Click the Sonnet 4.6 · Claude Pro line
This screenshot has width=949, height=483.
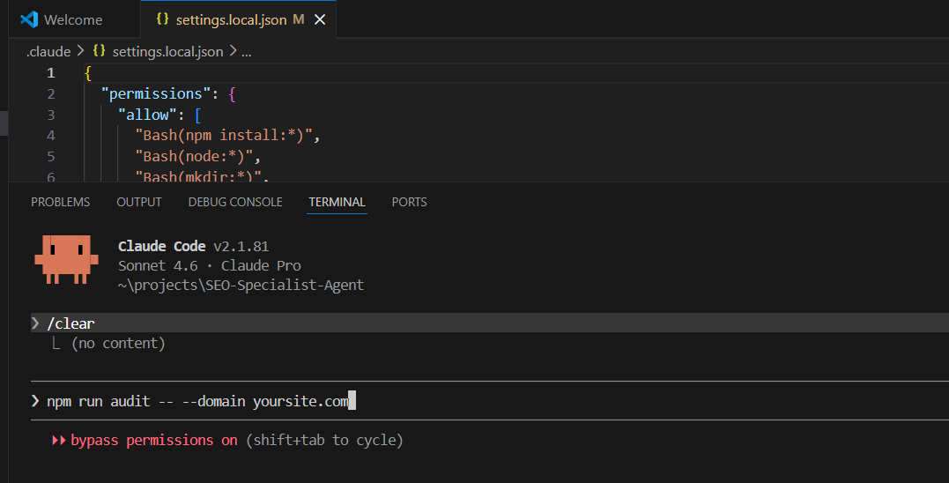pyautogui.click(x=210, y=265)
